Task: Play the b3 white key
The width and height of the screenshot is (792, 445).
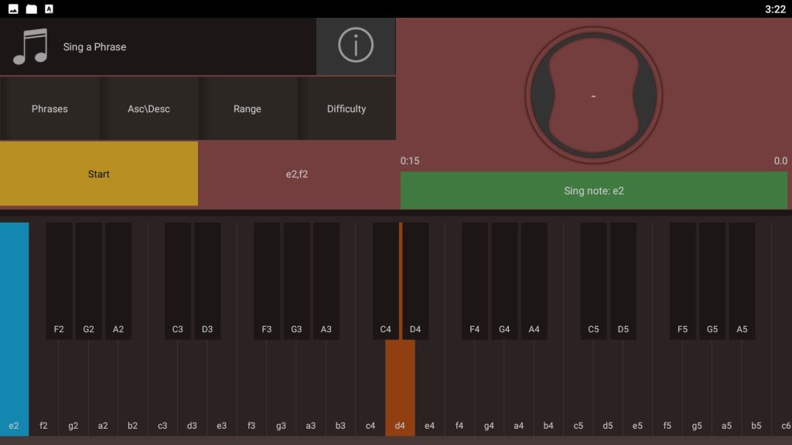Action: click(340, 388)
